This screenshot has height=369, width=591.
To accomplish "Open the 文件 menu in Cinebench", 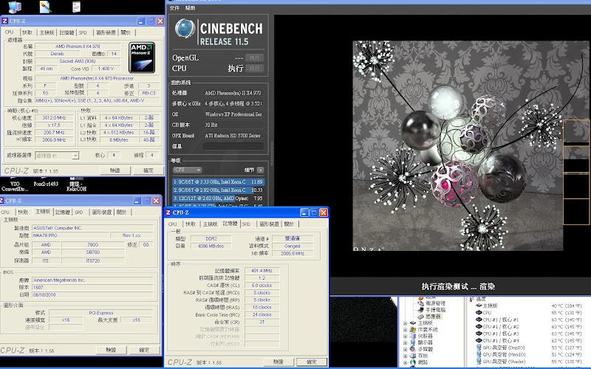I will click(x=174, y=8).
